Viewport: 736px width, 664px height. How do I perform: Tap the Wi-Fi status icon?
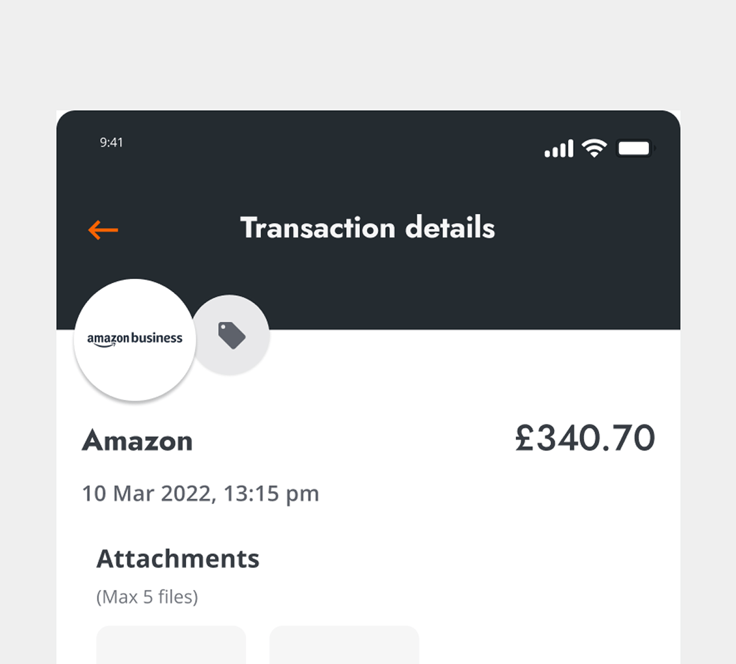[594, 148]
